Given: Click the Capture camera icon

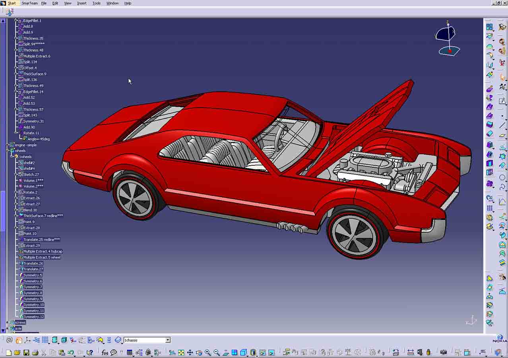Looking at the screenshot, I should coord(443,352).
